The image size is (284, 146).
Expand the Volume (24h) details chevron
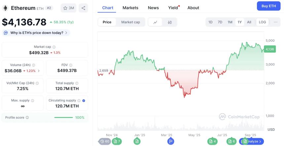point(39,71)
